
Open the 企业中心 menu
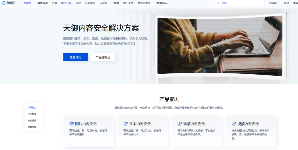tap(90, 3)
